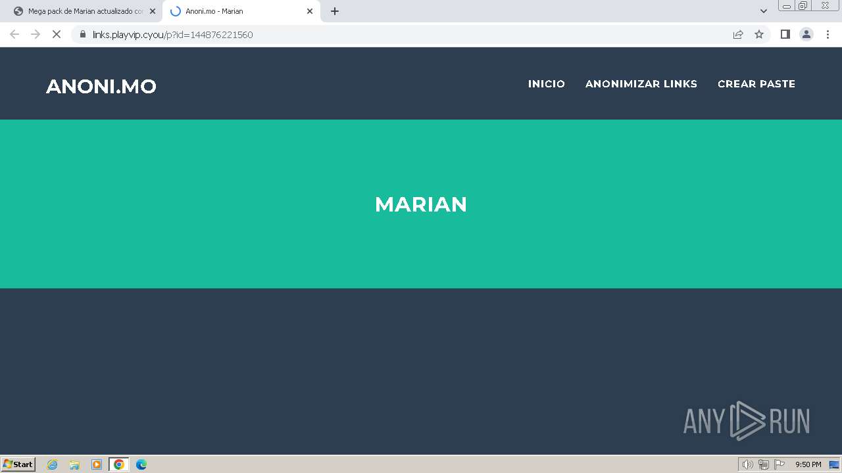842x473 pixels.
Task: Open the CREAR PASTE menu item
Action: [x=756, y=83]
